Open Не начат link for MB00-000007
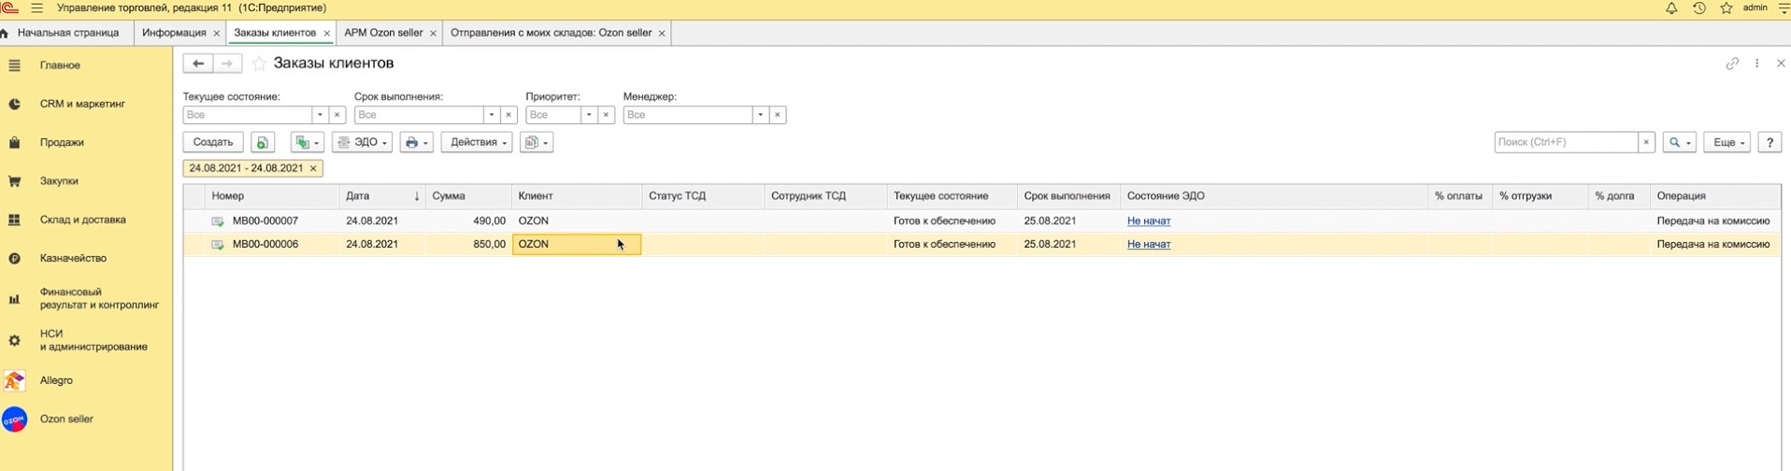 [1149, 221]
